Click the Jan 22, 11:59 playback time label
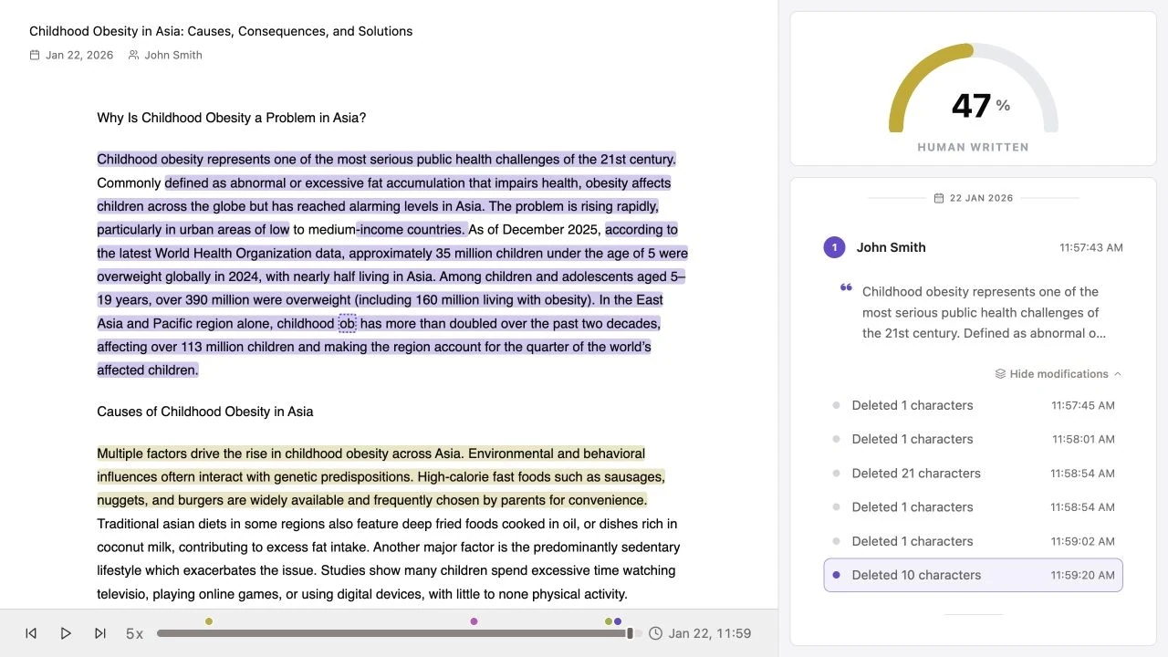The width and height of the screenshot is (1168, 657). [x=710, y=633]
